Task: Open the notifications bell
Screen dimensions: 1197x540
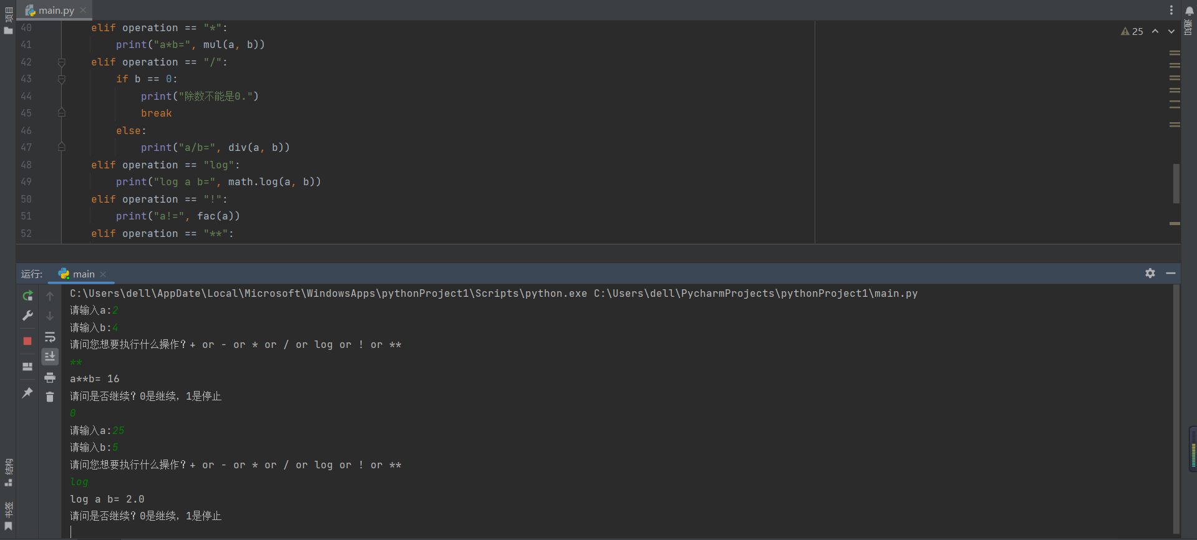Action: [1189, 11]
